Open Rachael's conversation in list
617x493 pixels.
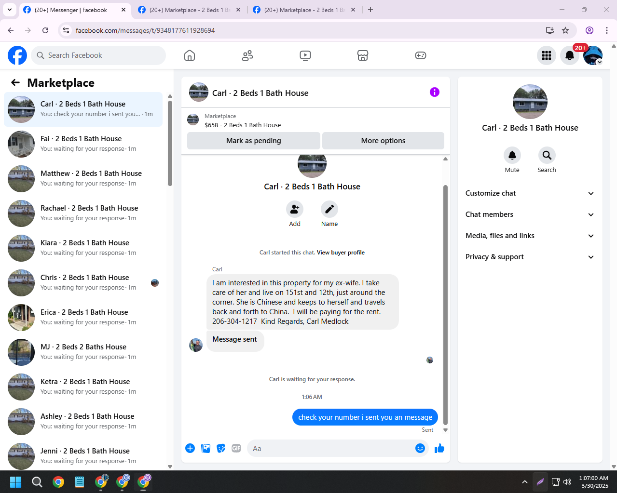click(x=83, y=213)
